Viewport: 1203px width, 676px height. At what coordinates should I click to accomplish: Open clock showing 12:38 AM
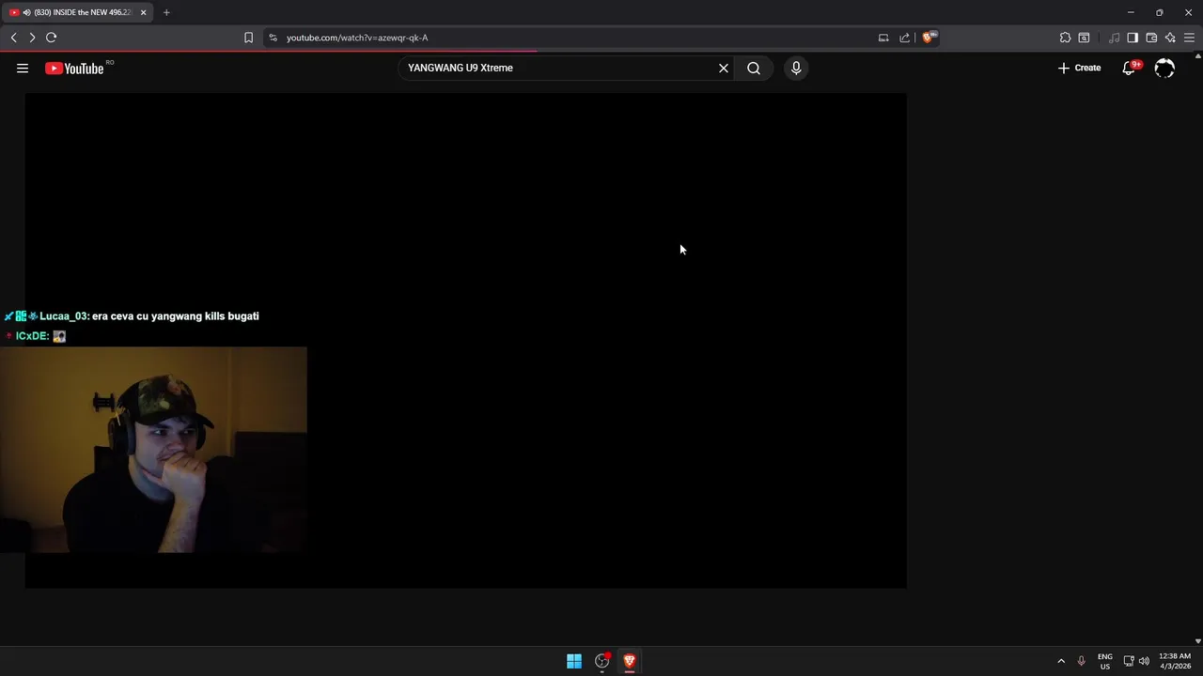pos(1175,661)
